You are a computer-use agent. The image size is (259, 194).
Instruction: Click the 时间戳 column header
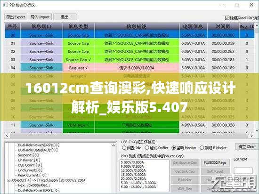pos(223,26)
